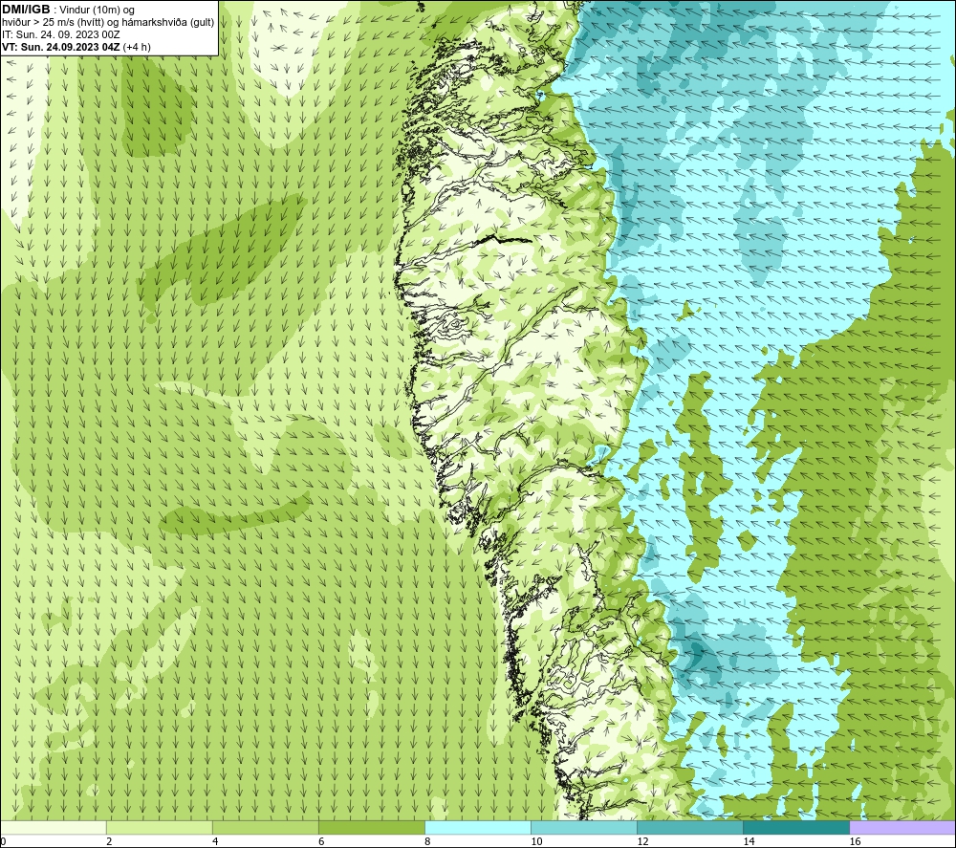Click the 10–12 m/s teal legend swatch

click(583, 827)
